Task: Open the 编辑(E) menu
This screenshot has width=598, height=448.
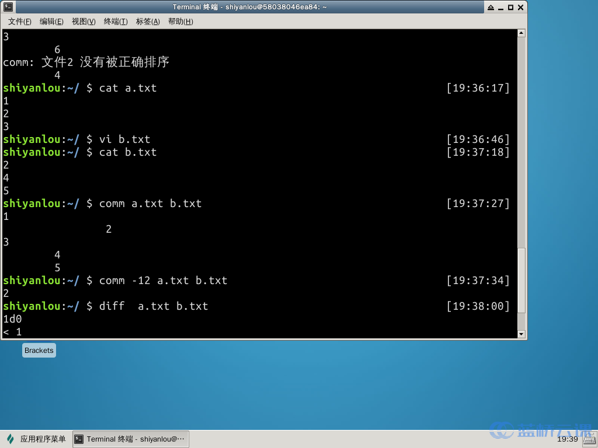Action: point(51,22)
